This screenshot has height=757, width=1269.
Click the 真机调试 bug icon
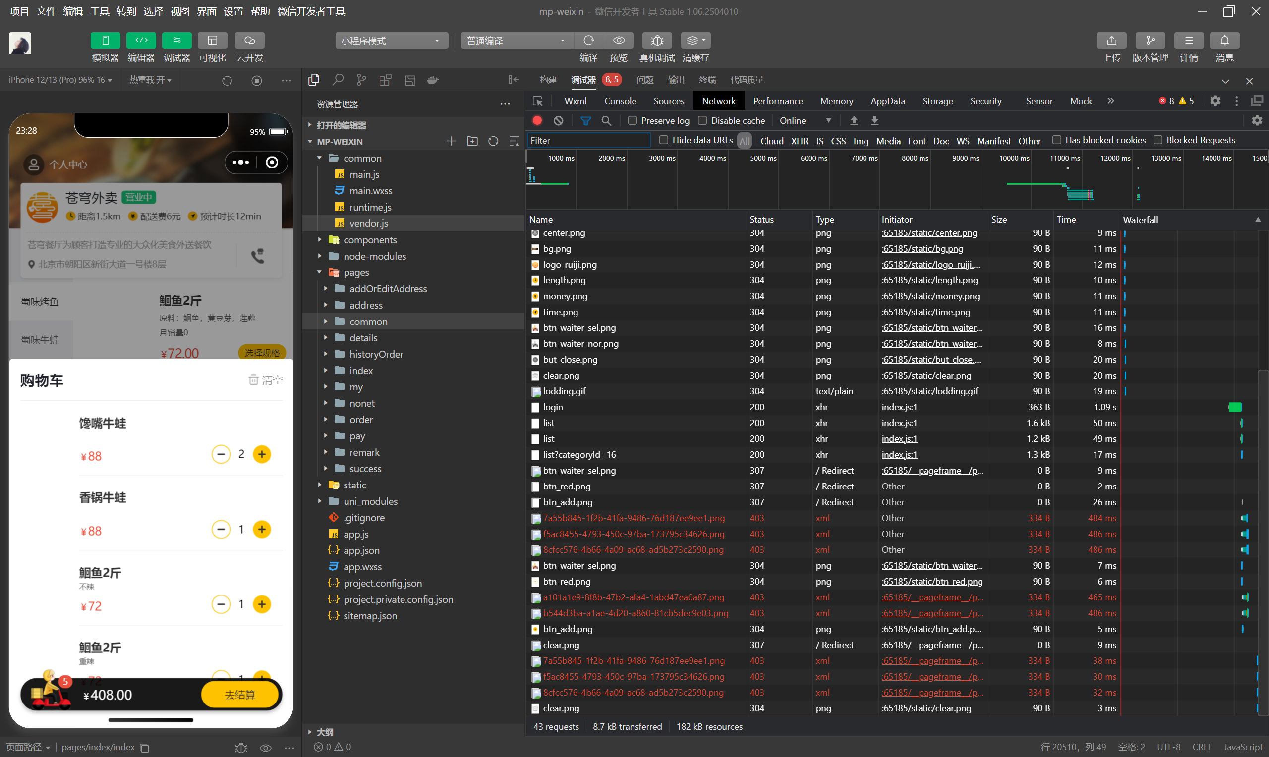[657, 40]
